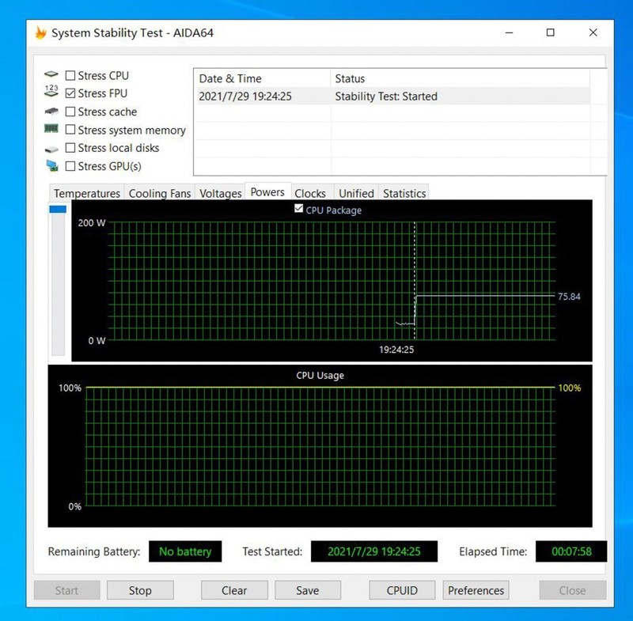Tick the Stress system memory checkbox
This screenshot has height=621, width=633.
click(70, 130)
